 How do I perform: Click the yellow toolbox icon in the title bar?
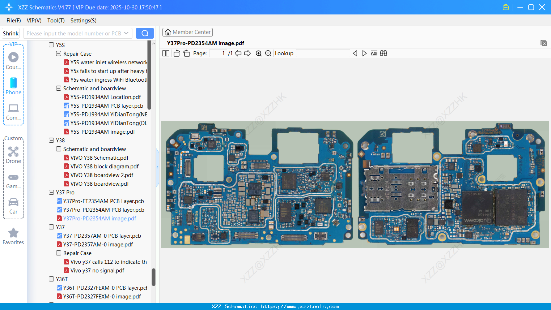click(506, 7)
